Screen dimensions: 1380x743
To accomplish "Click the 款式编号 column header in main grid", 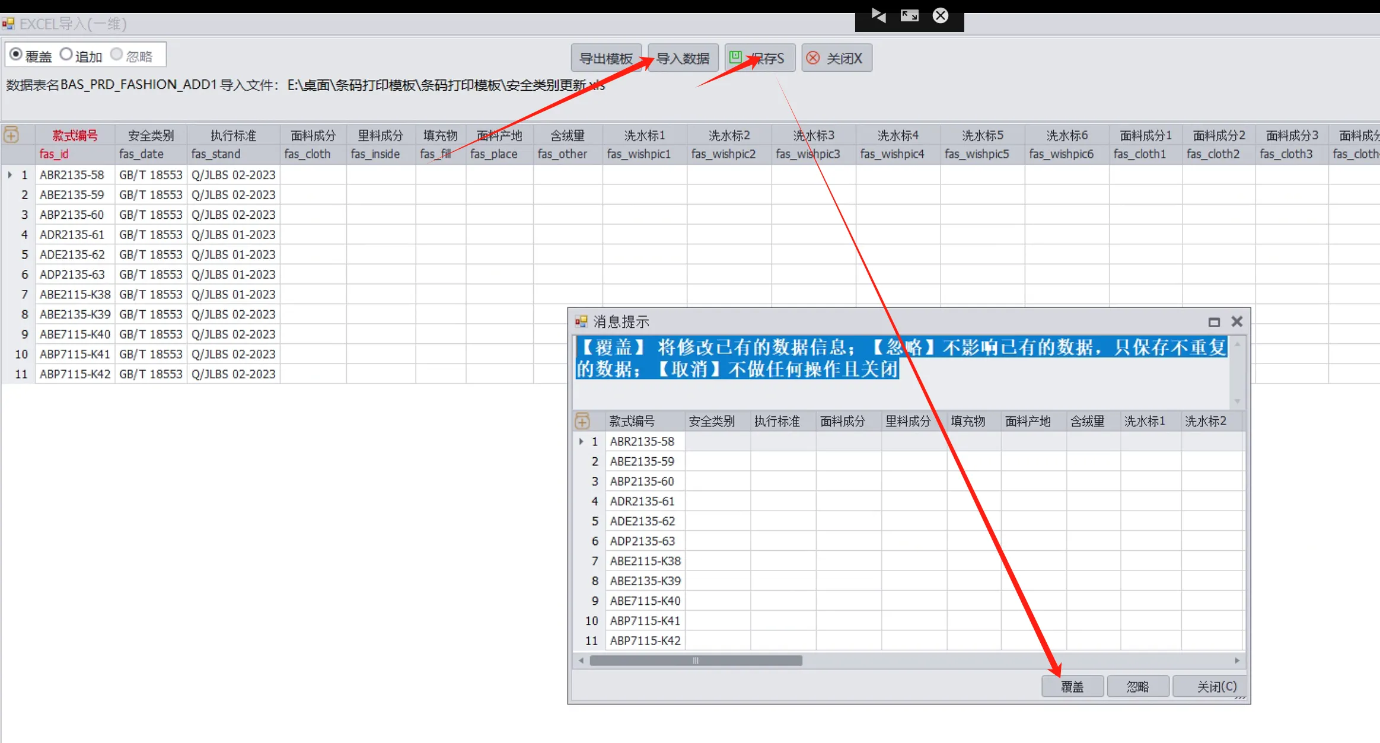I will [75, 136].
